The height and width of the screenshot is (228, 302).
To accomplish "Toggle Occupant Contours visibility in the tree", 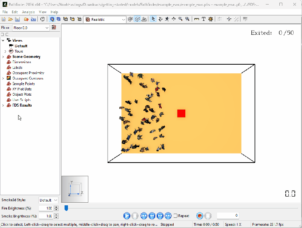I will point(8,78).
